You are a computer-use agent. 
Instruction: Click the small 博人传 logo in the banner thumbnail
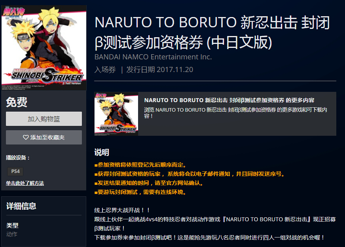point(100,95)
